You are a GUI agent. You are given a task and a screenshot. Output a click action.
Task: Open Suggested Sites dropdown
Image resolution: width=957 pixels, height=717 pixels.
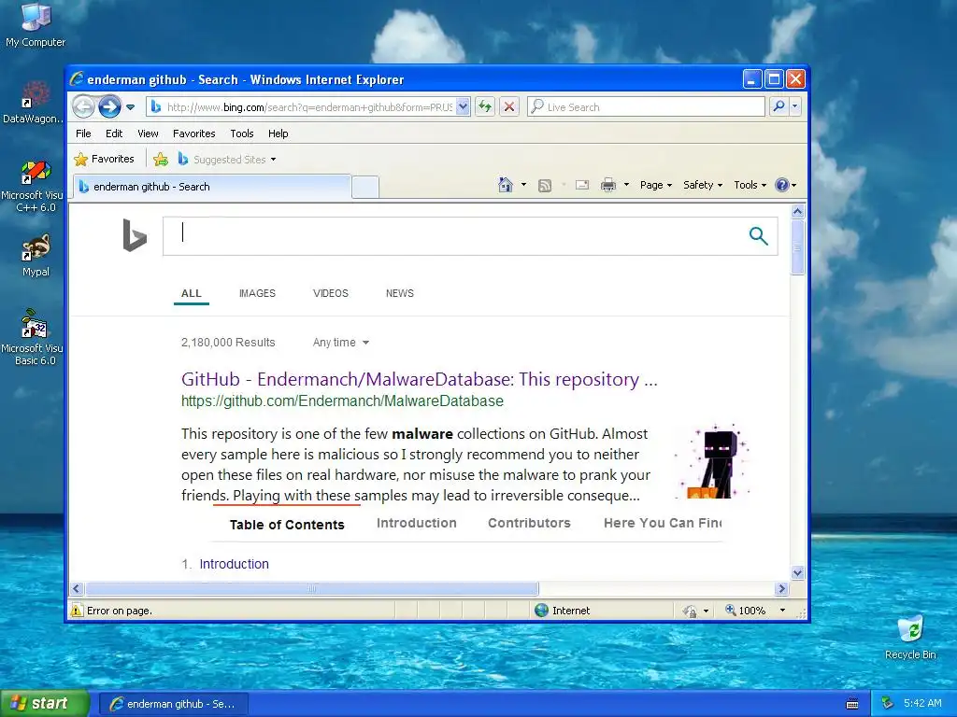click(226, 159)
